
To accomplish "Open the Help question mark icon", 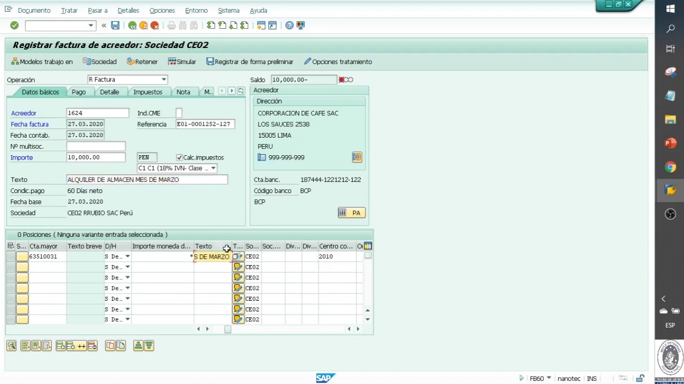I will (x=289, y=25).
